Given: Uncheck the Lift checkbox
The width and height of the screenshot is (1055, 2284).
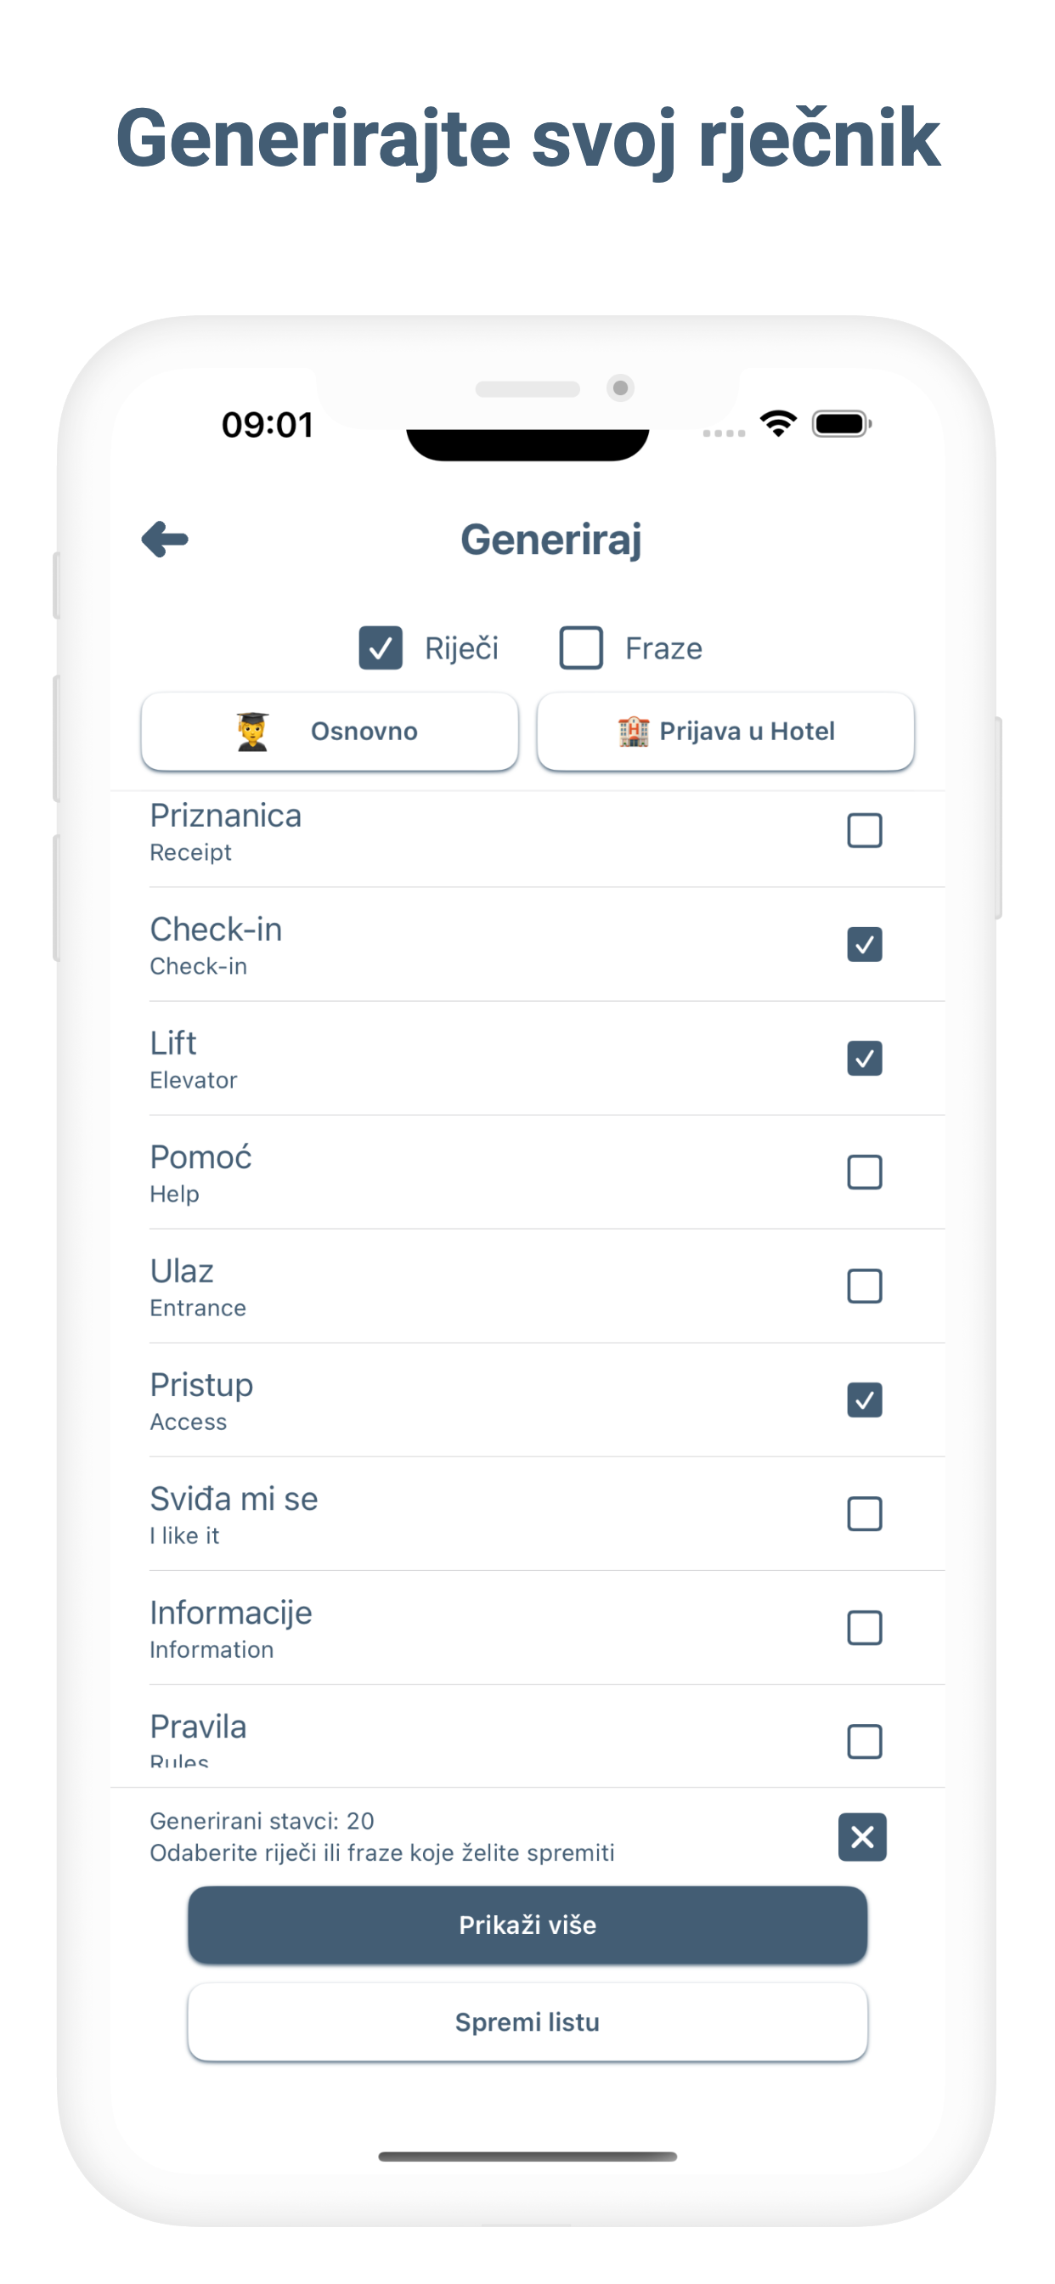Looking at the screenshot, I should 865,1059.
